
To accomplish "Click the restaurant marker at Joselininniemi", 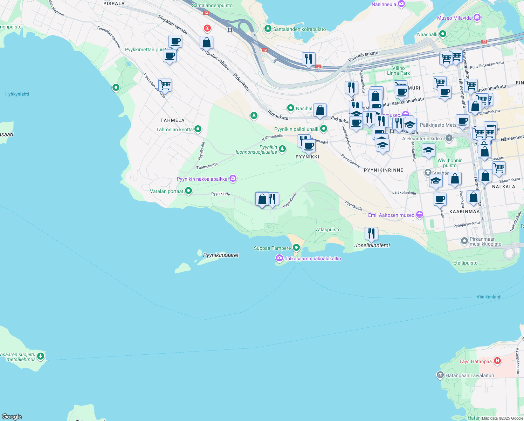I will tap(371, 232).
